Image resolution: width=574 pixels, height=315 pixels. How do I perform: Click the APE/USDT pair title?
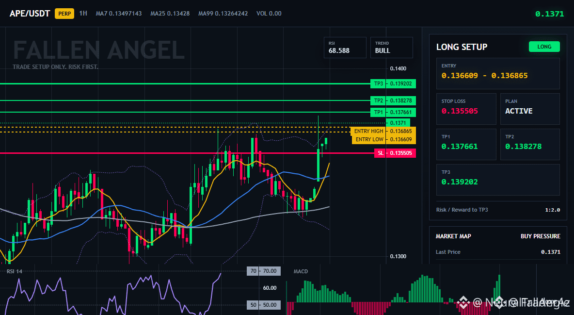click(30, 14)
